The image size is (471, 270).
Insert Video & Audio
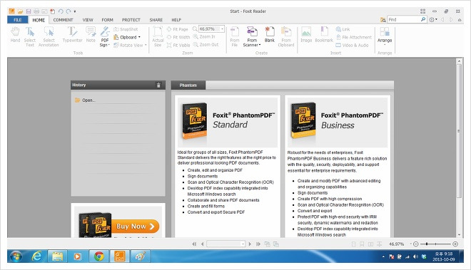click(x=352, y=45)
